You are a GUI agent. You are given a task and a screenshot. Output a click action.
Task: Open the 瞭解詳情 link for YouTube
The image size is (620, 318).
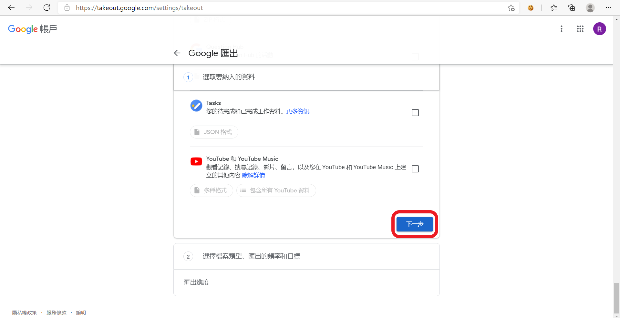(x=253, y=175)
